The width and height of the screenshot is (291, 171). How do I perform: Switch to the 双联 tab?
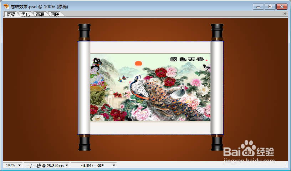40,14
